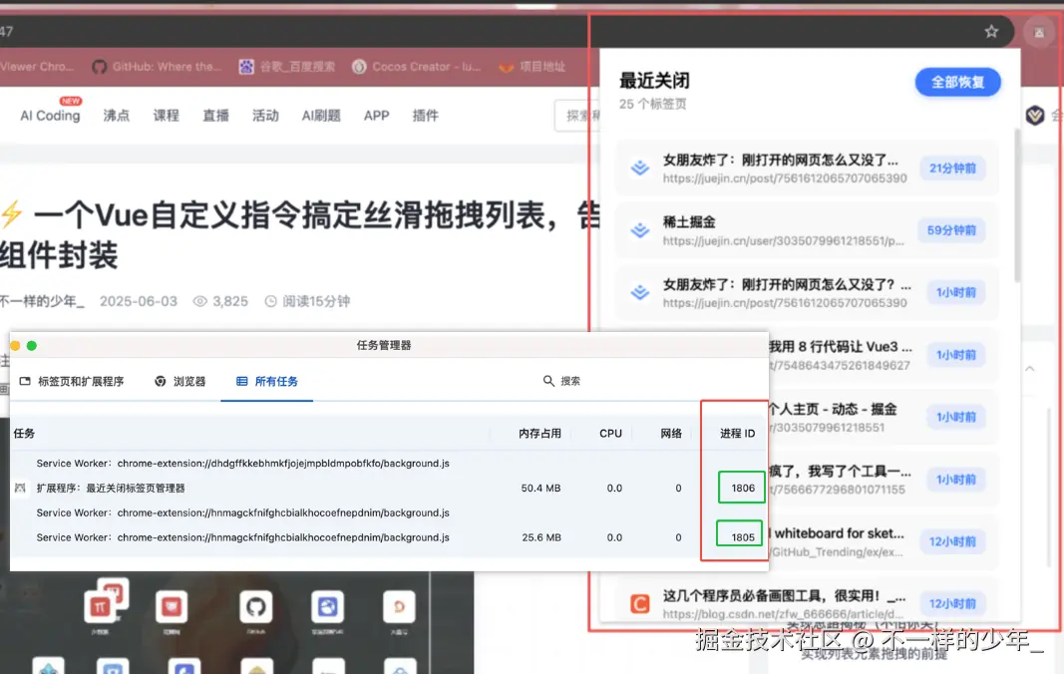Open the extension icon in Chrome toolbar
This screenshot has width=1064, height=674.
point(1039,32)
